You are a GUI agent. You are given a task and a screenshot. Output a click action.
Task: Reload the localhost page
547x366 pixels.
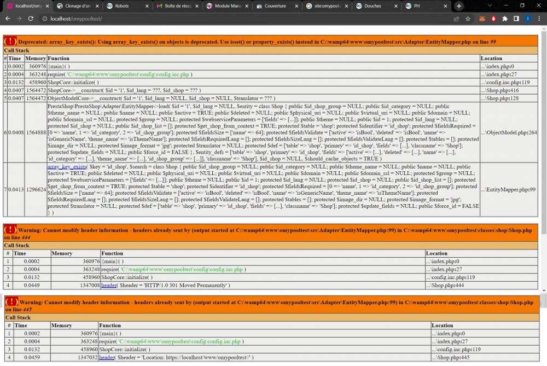click(x=31, y=19)
